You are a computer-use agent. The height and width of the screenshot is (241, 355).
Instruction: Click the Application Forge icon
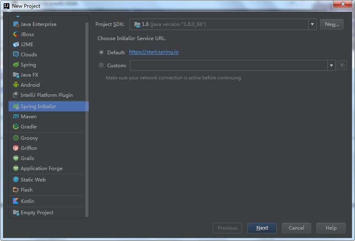tap(16, 168)
